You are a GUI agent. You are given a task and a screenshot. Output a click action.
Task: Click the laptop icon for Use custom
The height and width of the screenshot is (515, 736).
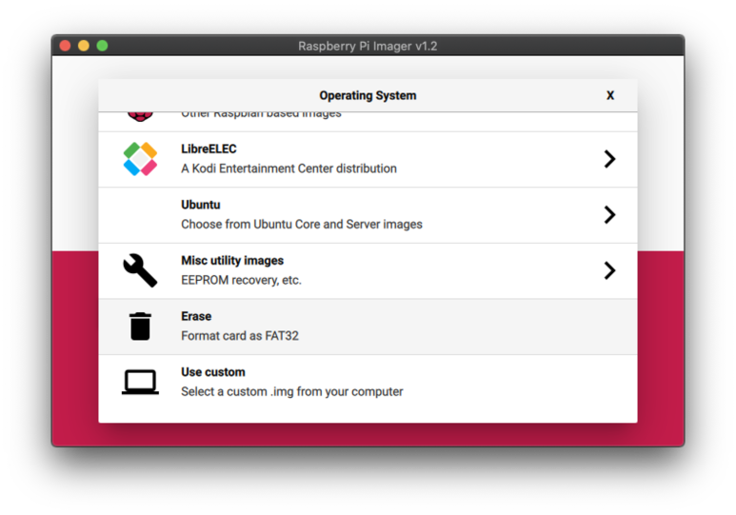click(140, 382)
